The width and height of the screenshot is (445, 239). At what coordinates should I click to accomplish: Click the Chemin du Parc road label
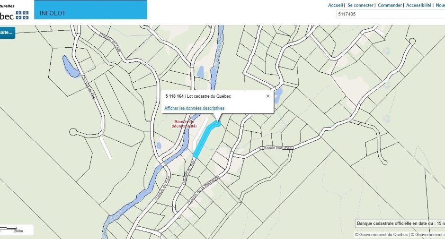[162, 189]
